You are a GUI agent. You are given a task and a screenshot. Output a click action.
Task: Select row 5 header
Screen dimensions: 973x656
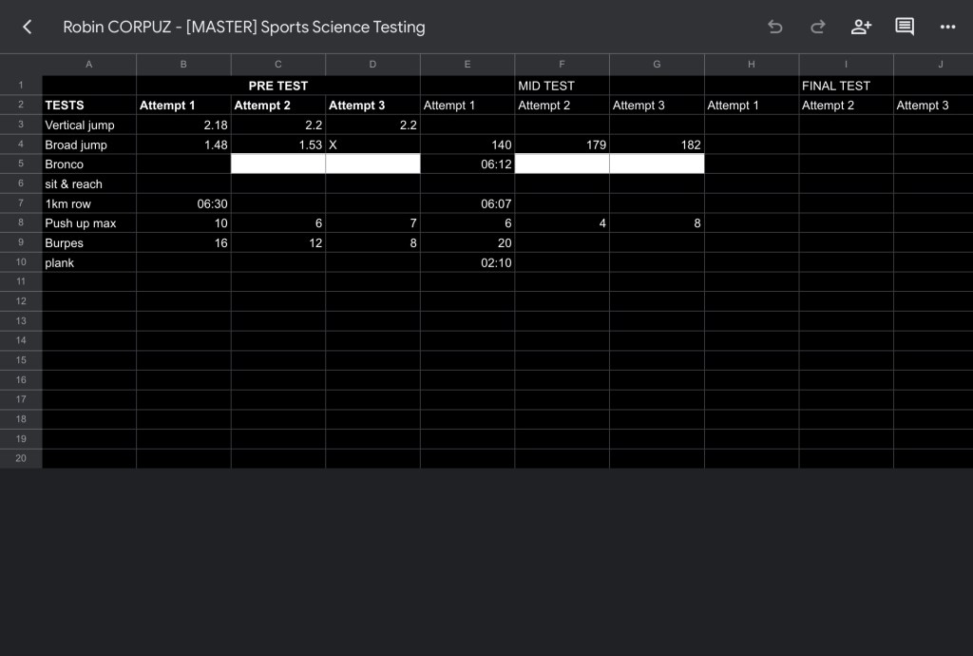21,164
